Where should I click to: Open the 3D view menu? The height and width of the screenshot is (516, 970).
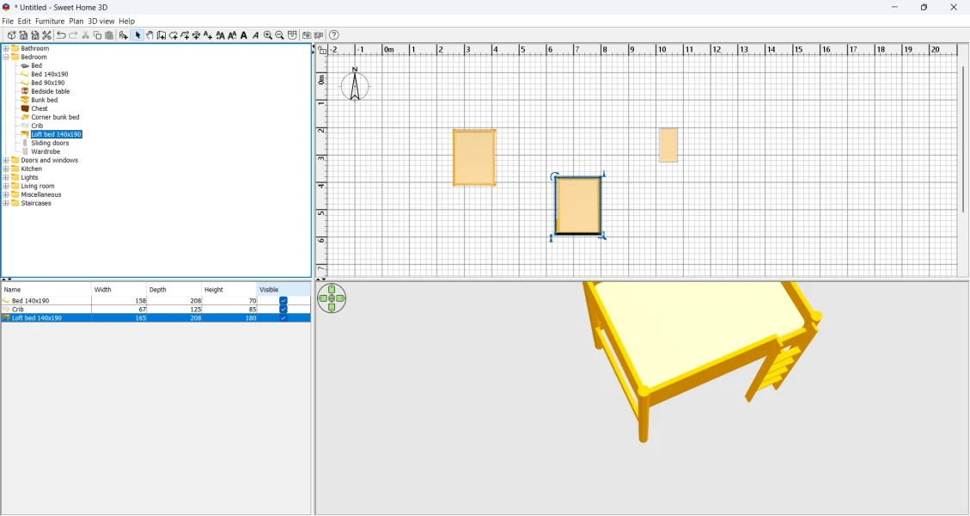(101, 21)
